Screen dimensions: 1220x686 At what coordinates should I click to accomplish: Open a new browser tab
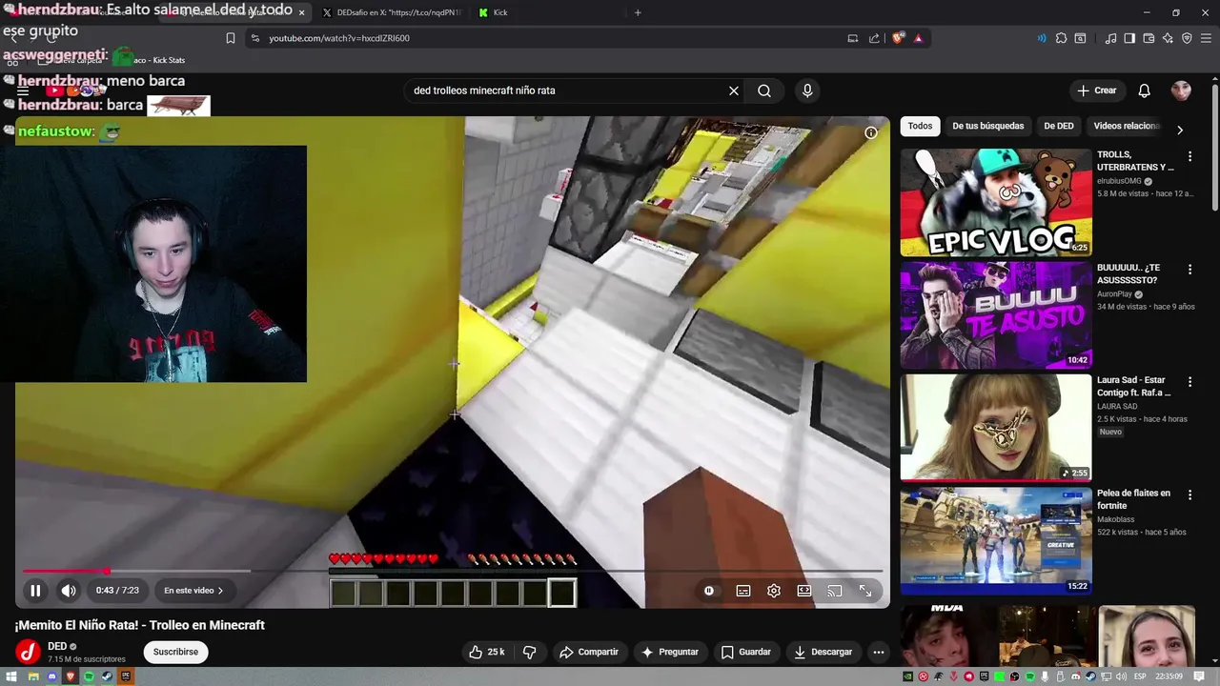tap(638, 12)
